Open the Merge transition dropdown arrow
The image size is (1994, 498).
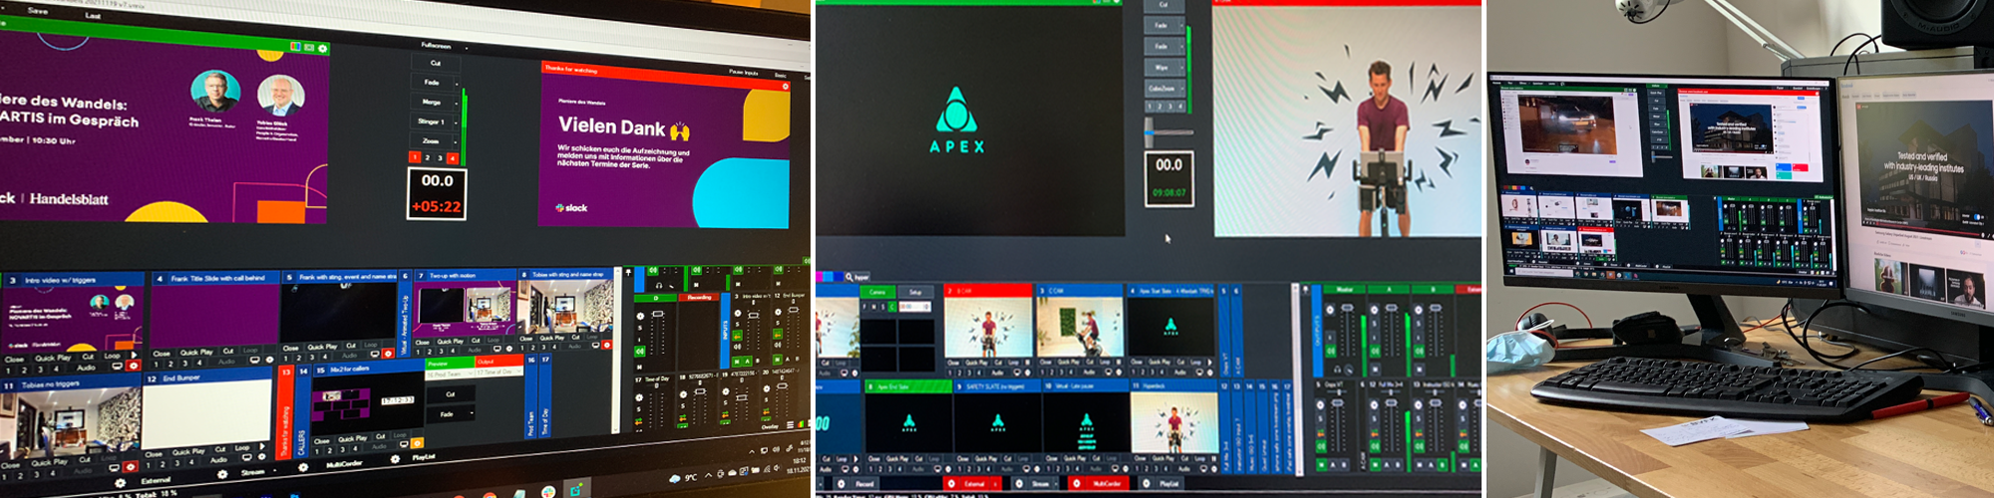click(458, 103)
